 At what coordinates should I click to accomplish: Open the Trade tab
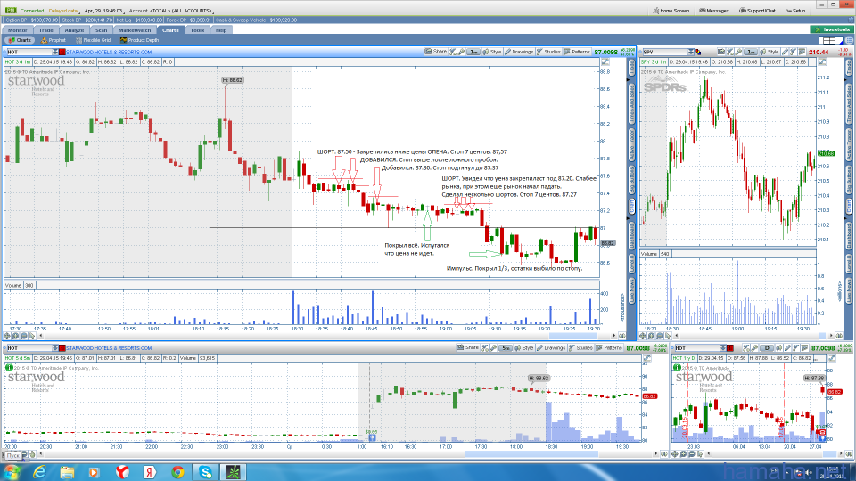click(x=45, y=30)
